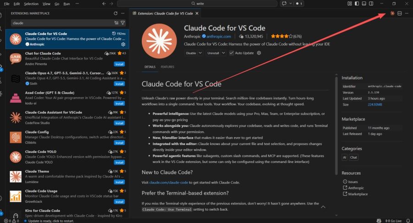Screen dimensions: 413x223
Task: Open the File menu
Action: (6, 4)
